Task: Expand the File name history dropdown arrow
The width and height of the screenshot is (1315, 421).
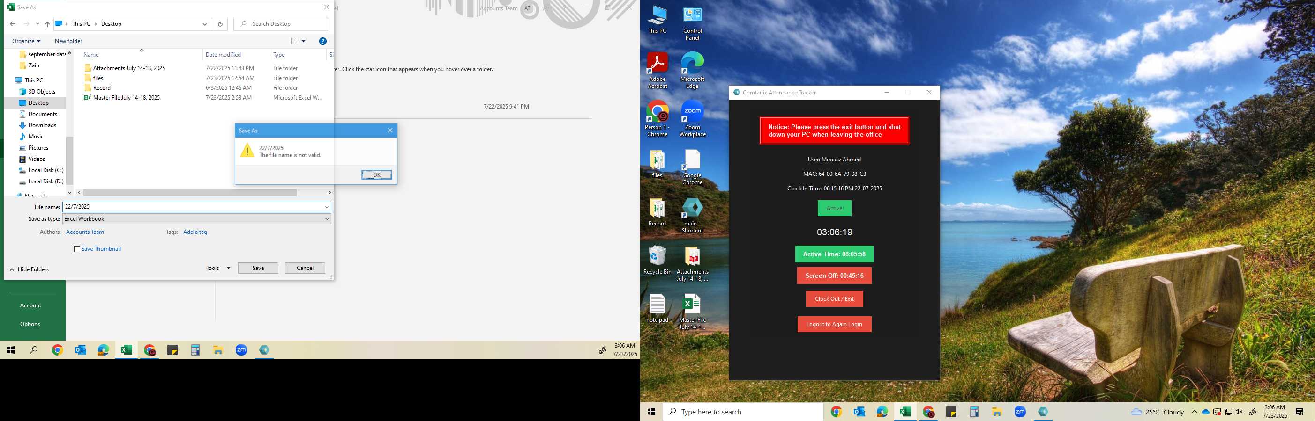Action: point(327,207)
